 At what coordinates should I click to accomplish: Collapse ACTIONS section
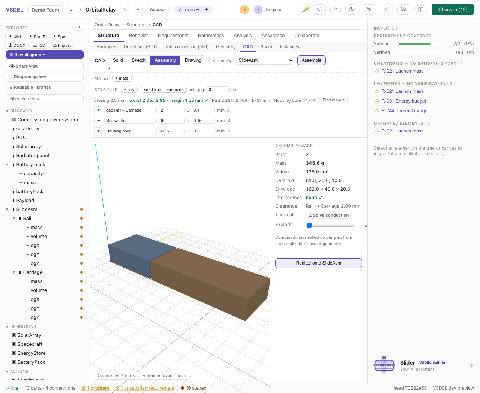(7, 372)
